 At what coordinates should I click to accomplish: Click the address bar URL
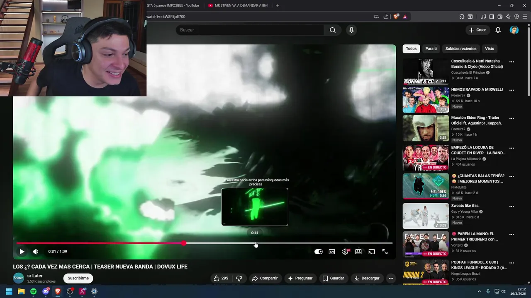(x=166, y=17)
